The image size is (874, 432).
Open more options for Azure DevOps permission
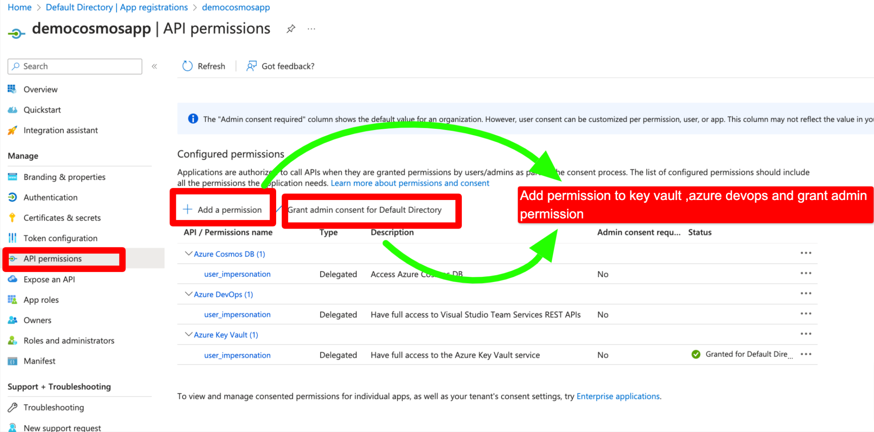tap(806, 293)
